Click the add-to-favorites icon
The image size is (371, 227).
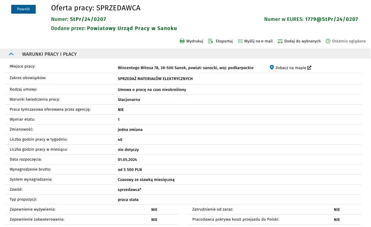280,41
